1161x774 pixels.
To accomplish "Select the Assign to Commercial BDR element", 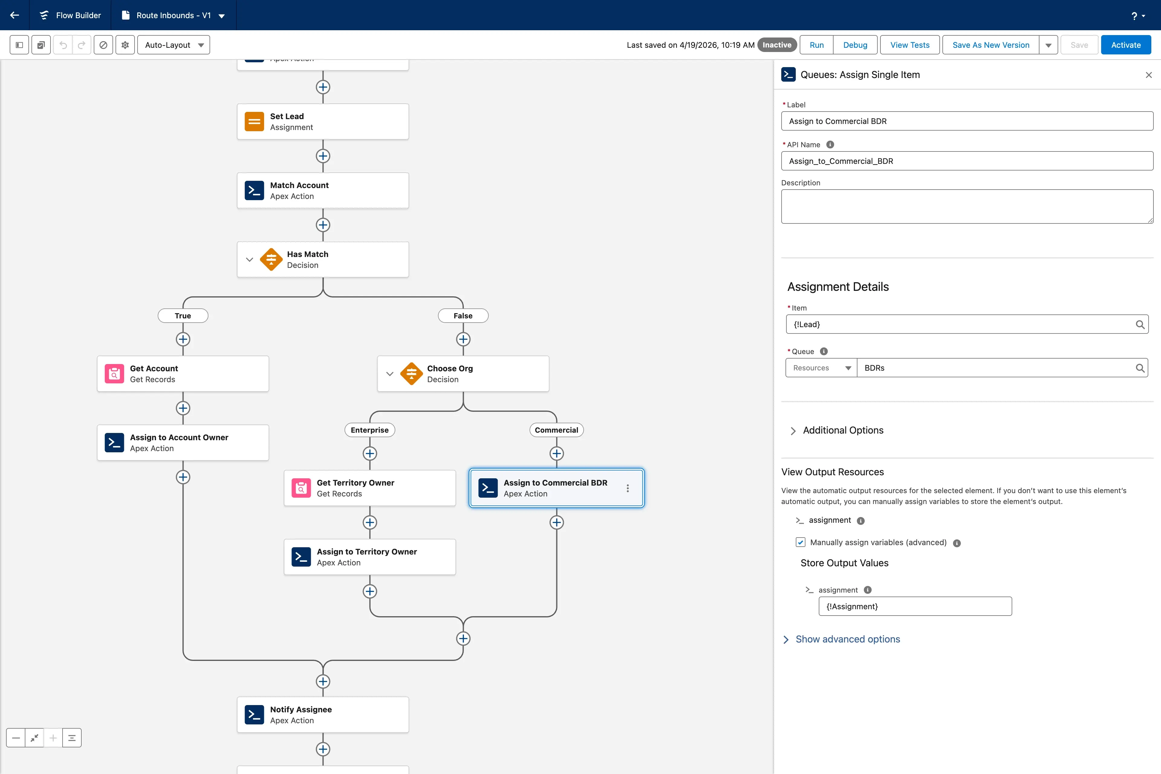I will (x=556, y=488).
